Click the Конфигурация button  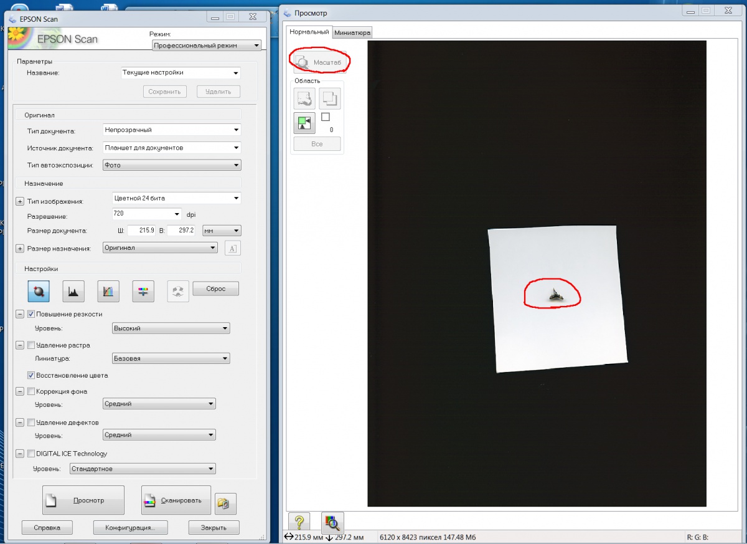click(131, 528)
